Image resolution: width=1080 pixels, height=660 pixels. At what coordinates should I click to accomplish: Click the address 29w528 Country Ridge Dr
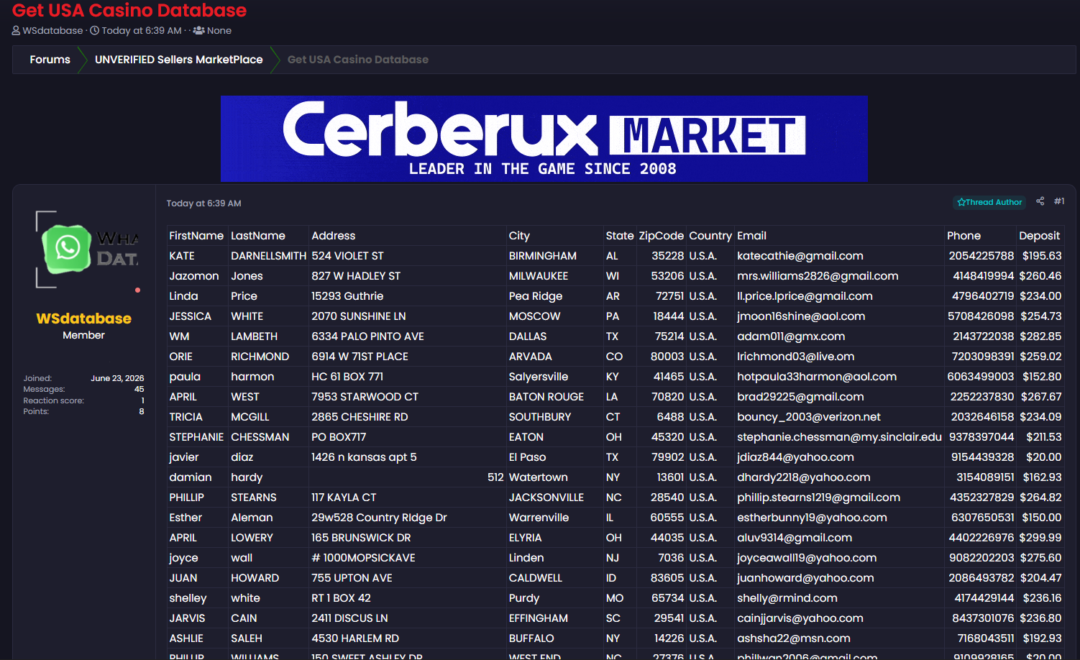tap(379, 518)
